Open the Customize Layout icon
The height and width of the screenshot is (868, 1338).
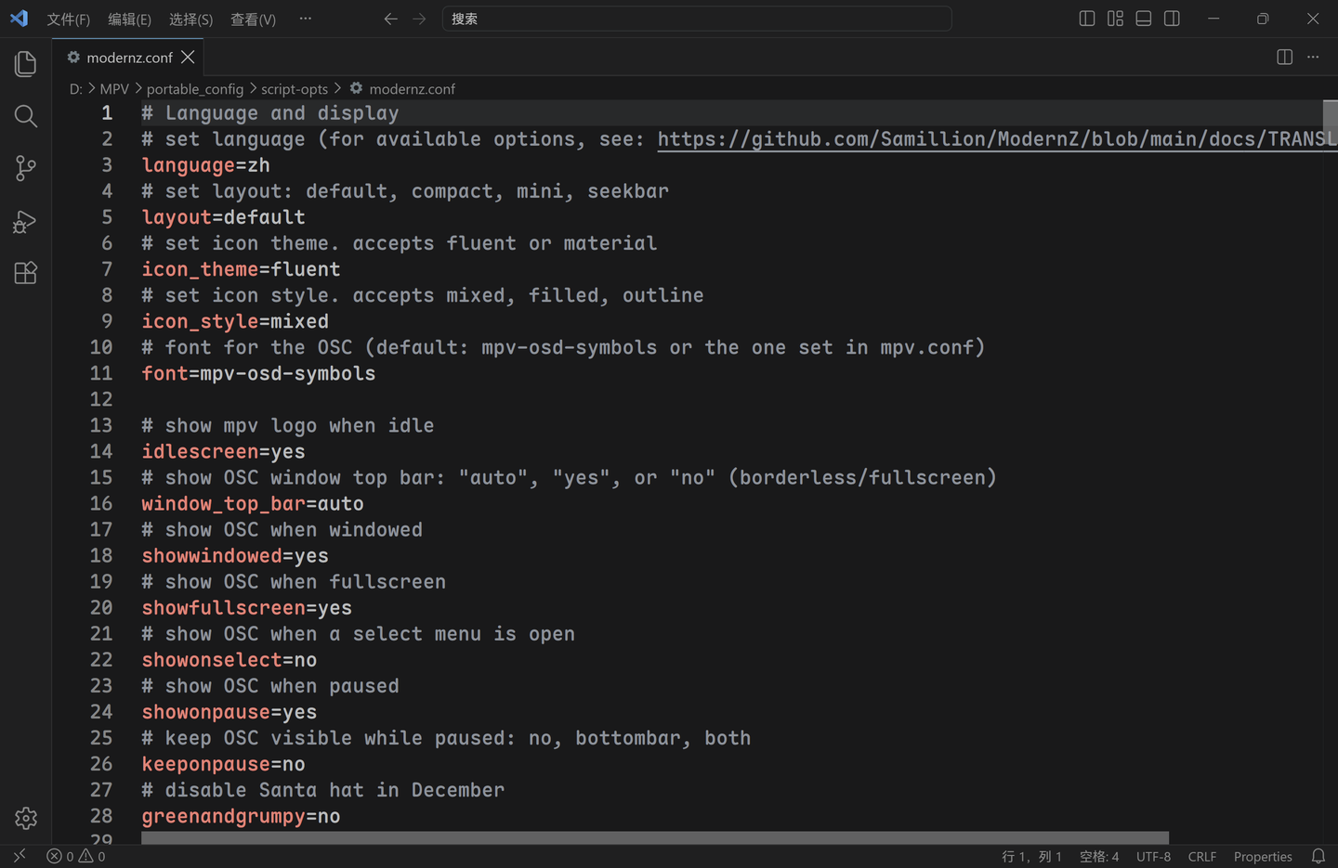(1116, 19)
